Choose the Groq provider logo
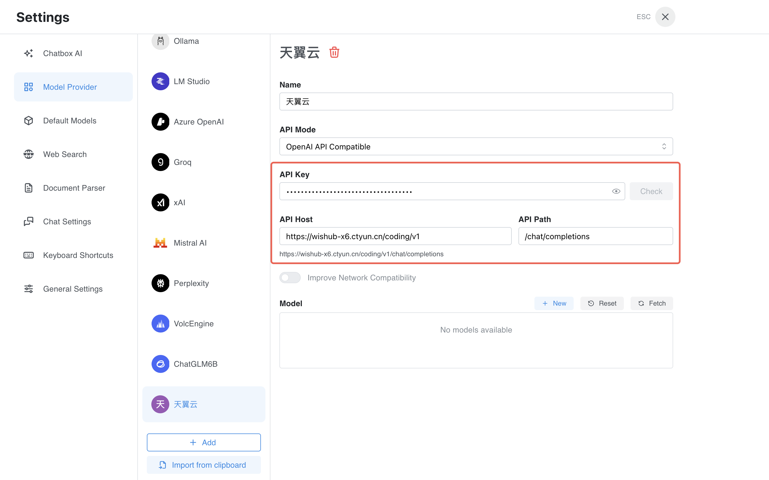The image size is (769, 480). point(160,162)
